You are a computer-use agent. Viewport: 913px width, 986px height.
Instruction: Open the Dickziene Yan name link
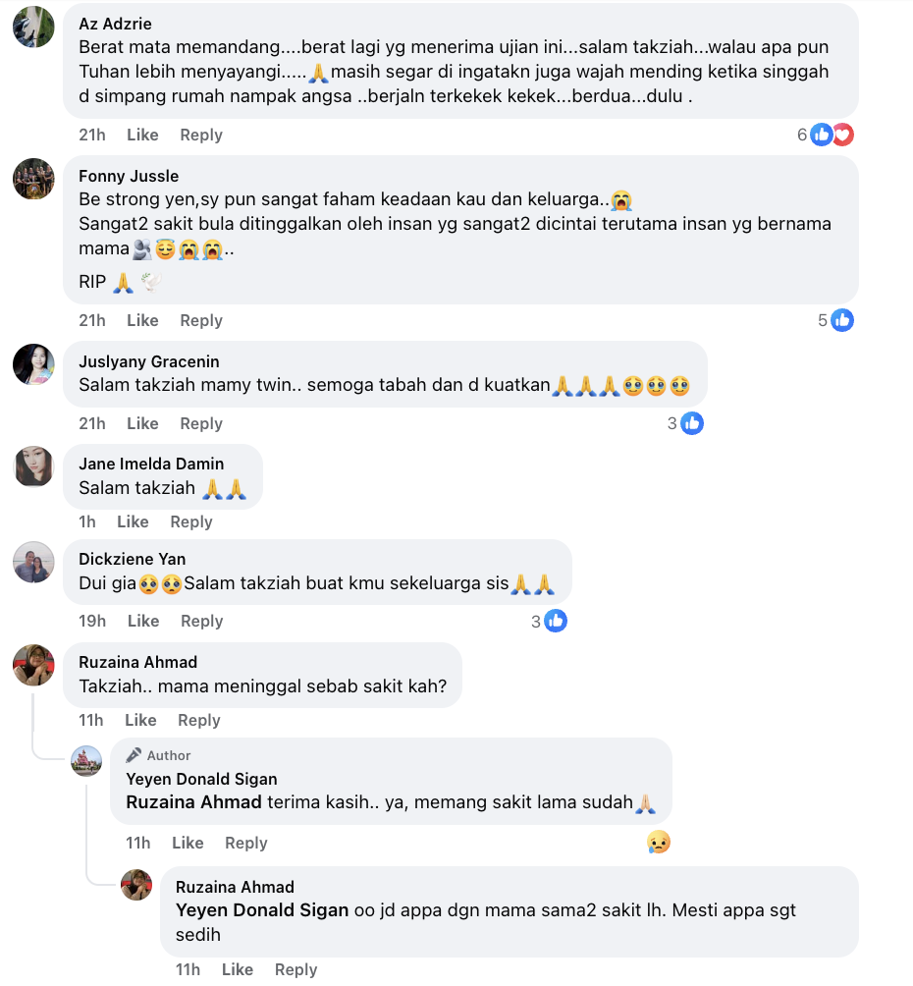click(133, 559)
